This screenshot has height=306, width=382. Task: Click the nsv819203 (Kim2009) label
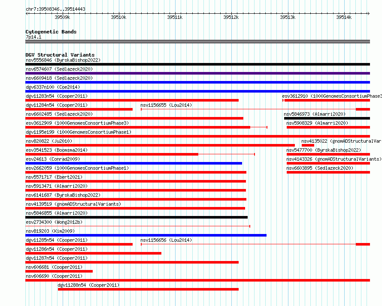(x=50, y=231)
